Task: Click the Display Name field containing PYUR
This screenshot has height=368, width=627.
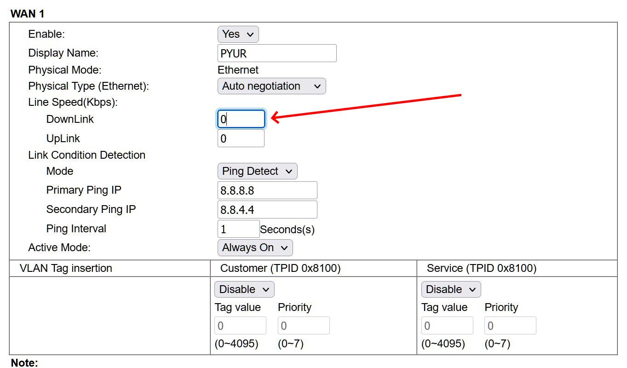Action: [277, 53]
